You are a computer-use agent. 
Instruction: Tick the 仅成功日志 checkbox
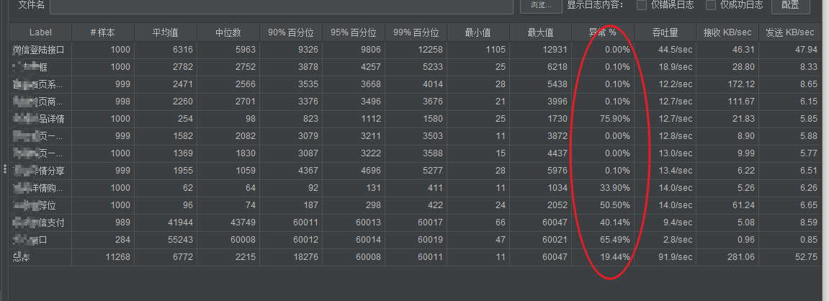tap(711, 5)
